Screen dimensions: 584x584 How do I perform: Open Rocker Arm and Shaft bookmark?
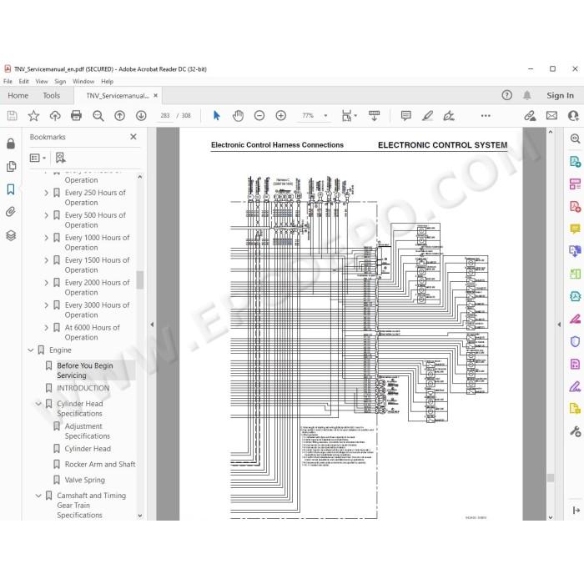click(x=100, y=465)
